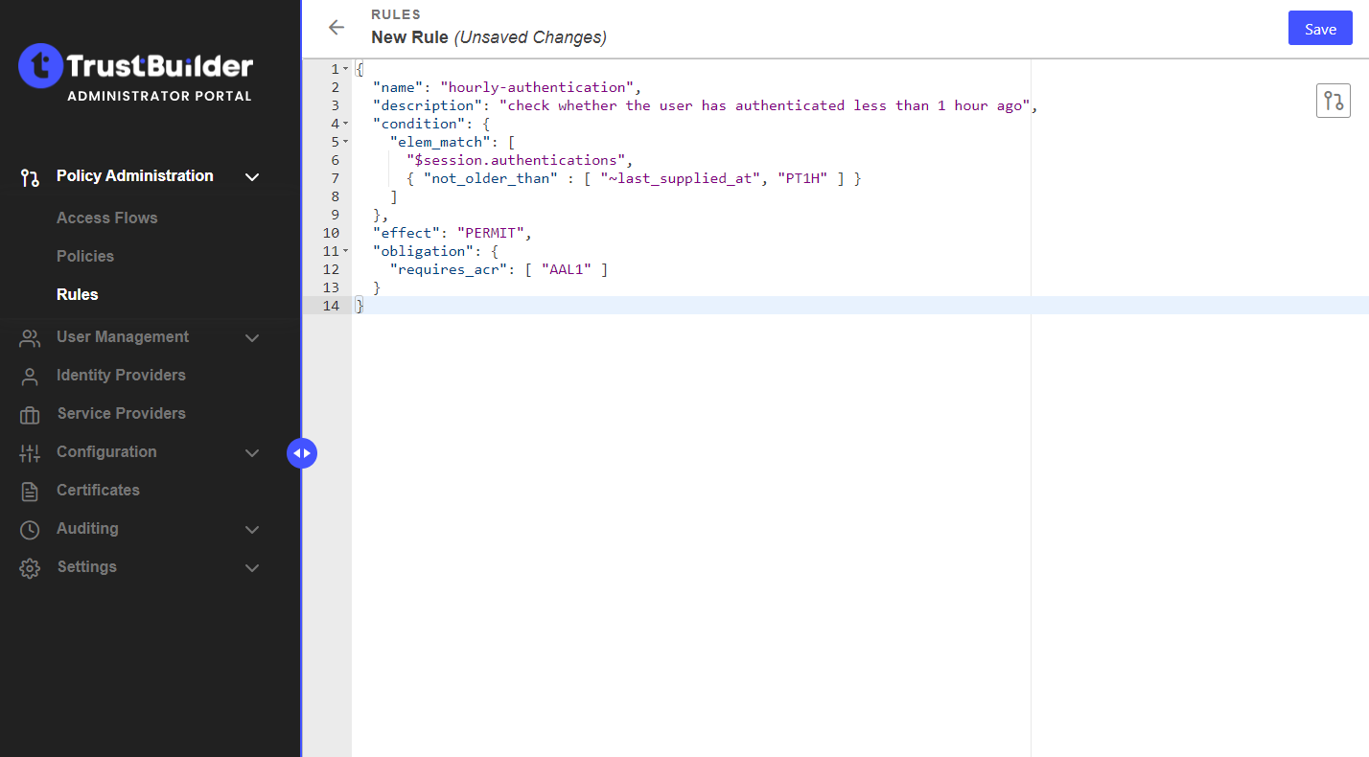The height and width of the screenshot is (757, 1369).
Task: Collapse the Policy Administration section chevron
Action: [x=252, y=177]
